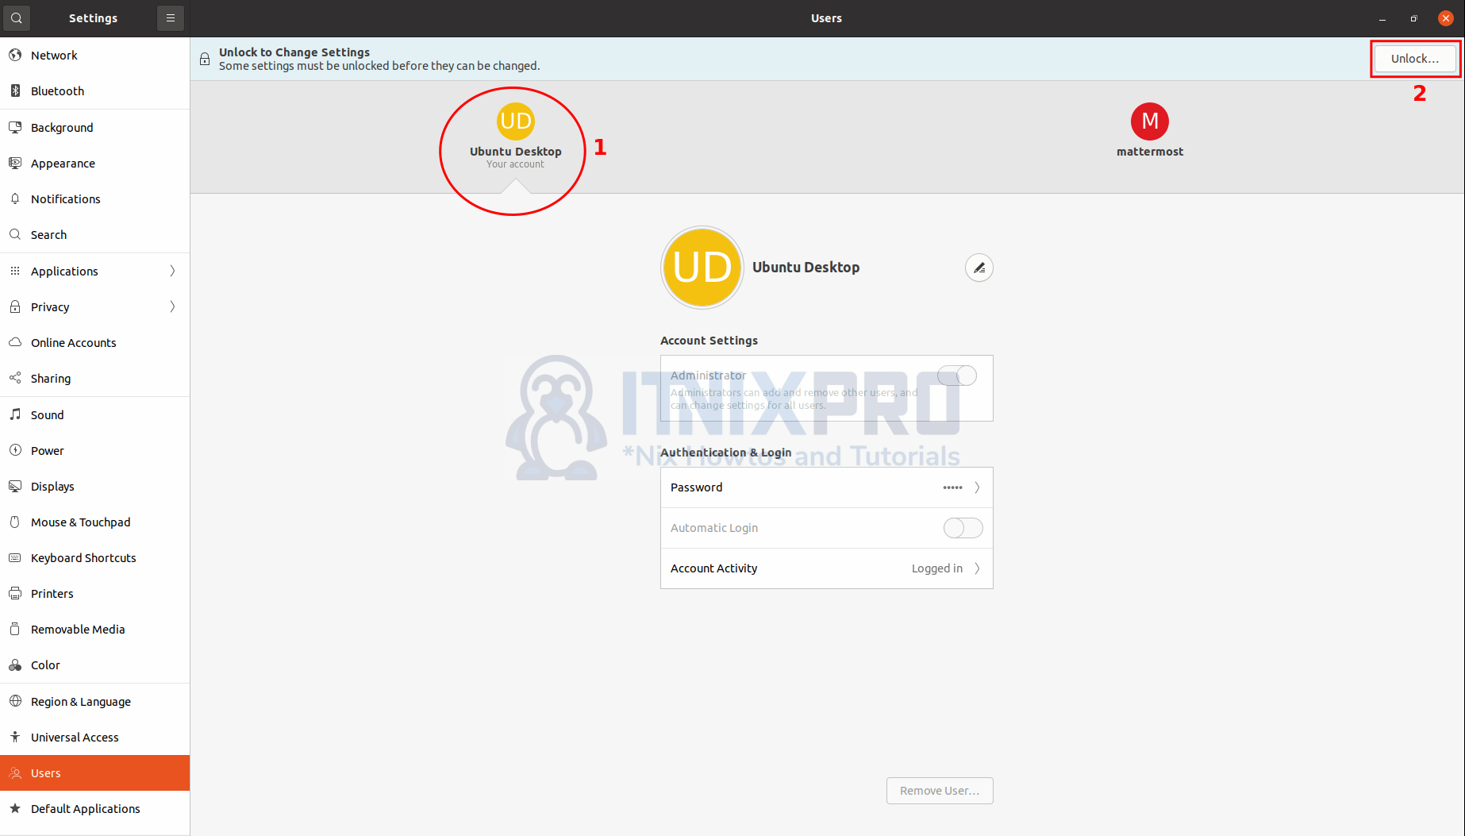Expand the Applications sidebar entry
The image size is (1465, 836).
coord(171,271)
